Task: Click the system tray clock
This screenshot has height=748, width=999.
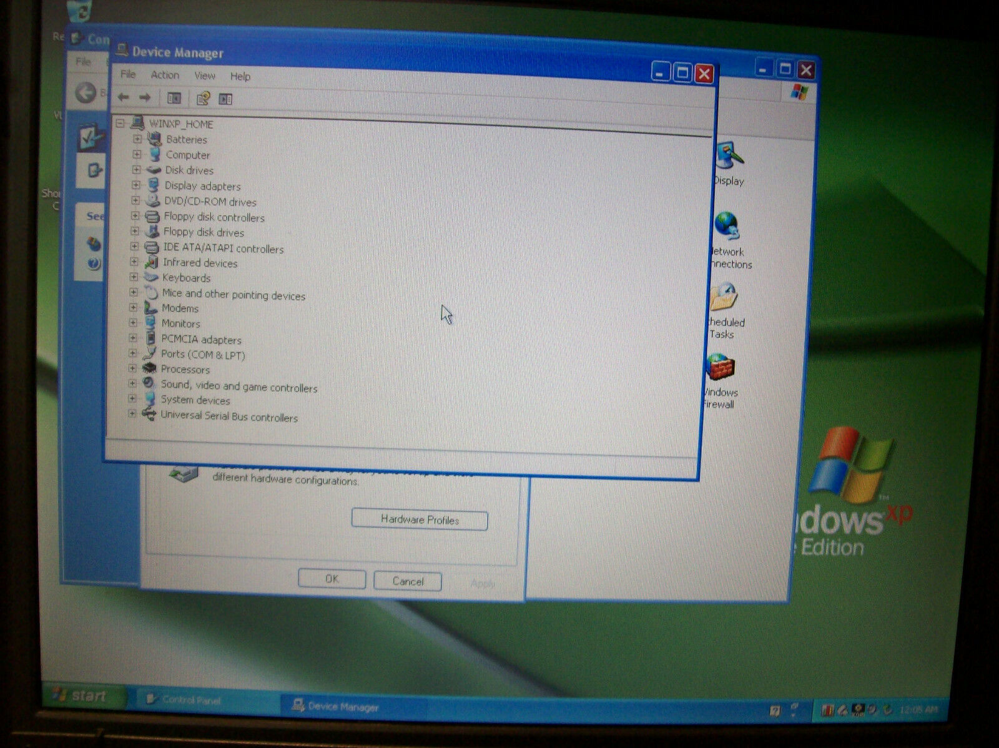Action: [919, 710]
